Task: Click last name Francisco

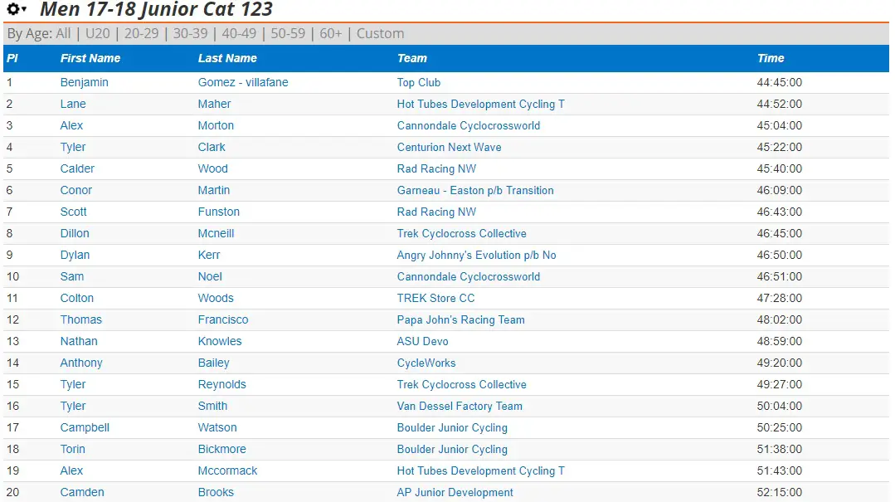Action: pos(223,319)
